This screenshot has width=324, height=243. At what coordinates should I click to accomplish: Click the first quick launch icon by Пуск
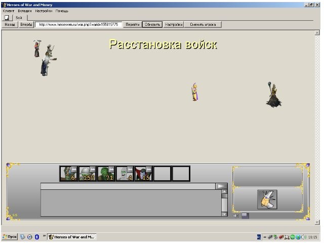point(22,237)
